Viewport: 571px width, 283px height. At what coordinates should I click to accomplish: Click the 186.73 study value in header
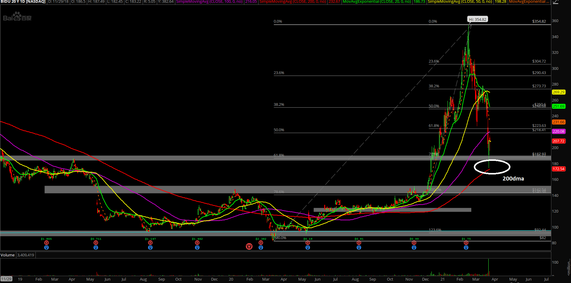(x=419, y=2)
